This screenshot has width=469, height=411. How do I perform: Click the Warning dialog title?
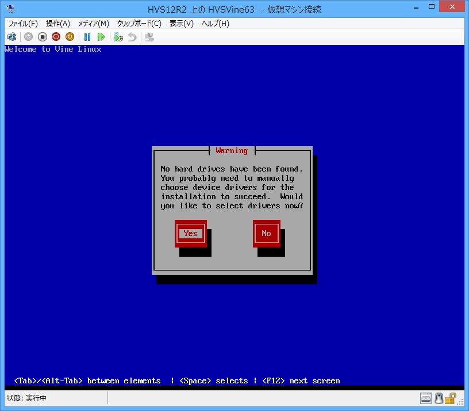(x=232, y=151)
